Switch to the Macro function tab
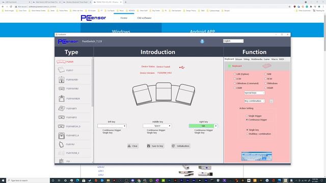The image size is (326, 183). pyautogui.click(x=275, y=59)
